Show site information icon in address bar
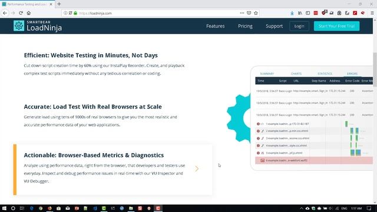 coord(65,13)
